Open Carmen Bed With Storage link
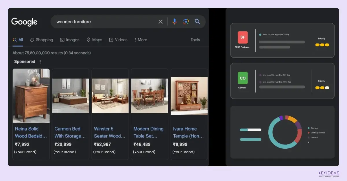This screenshot has height=181, width=347. [x=70, y=132]
